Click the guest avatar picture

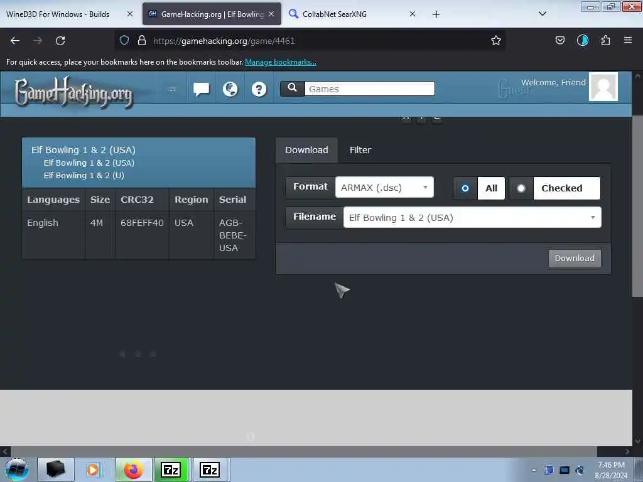click(603, 87)
